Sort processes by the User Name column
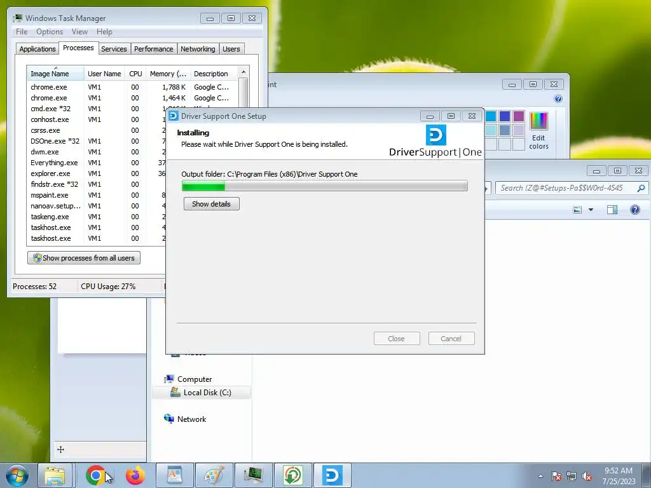 pyautogui.click(x=105, y=74)
